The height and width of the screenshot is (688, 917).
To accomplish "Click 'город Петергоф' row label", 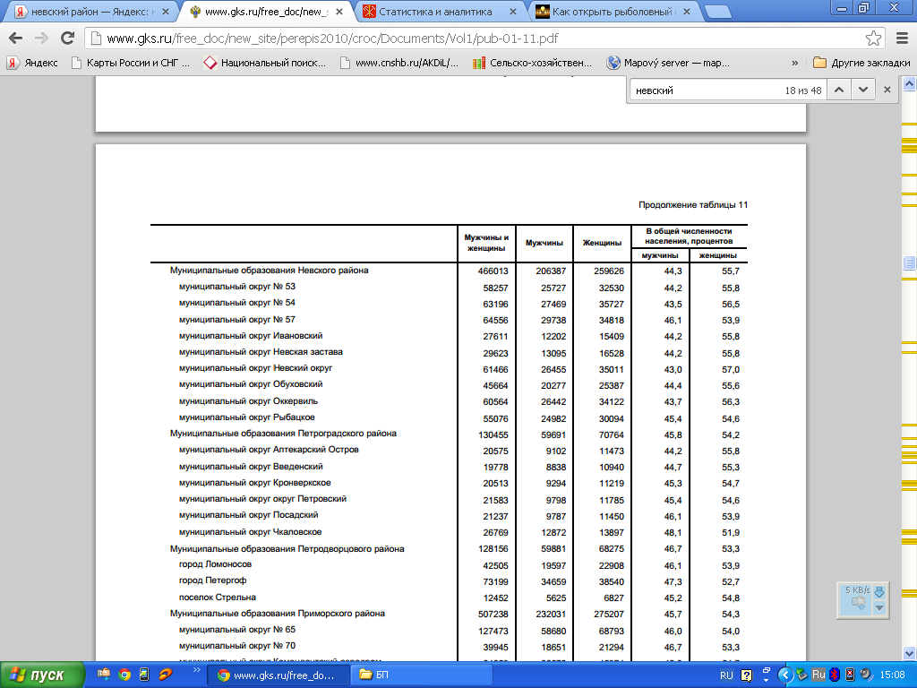I will pyautogui.click(x=213, y=580).
